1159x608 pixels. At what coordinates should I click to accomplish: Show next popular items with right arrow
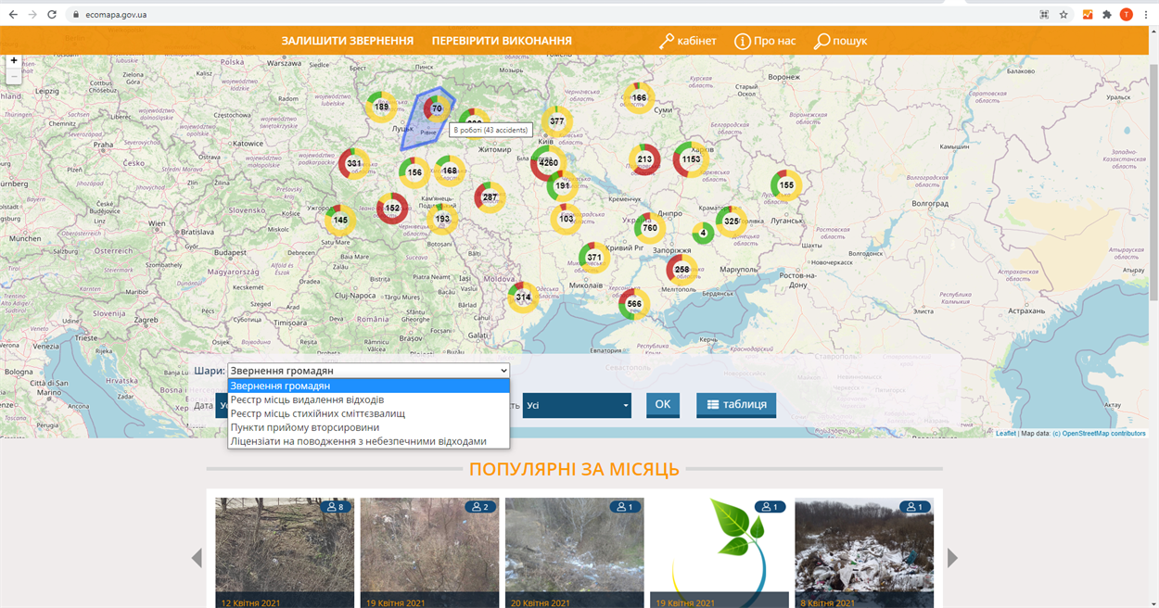952,558
